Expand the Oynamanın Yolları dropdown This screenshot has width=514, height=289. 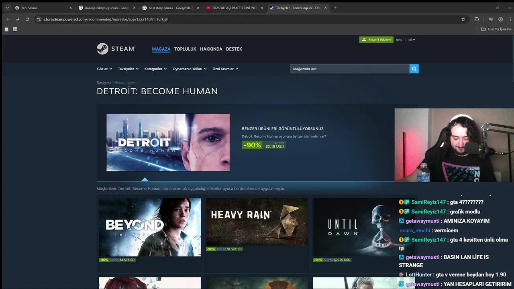pos(190,69)
